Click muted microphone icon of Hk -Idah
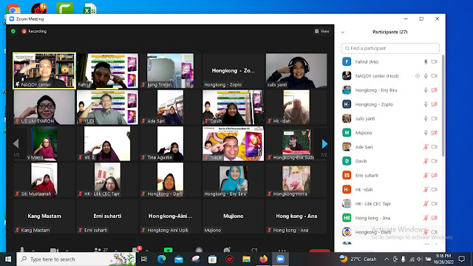This screenshot has width=473, height=266. [426, 189]
